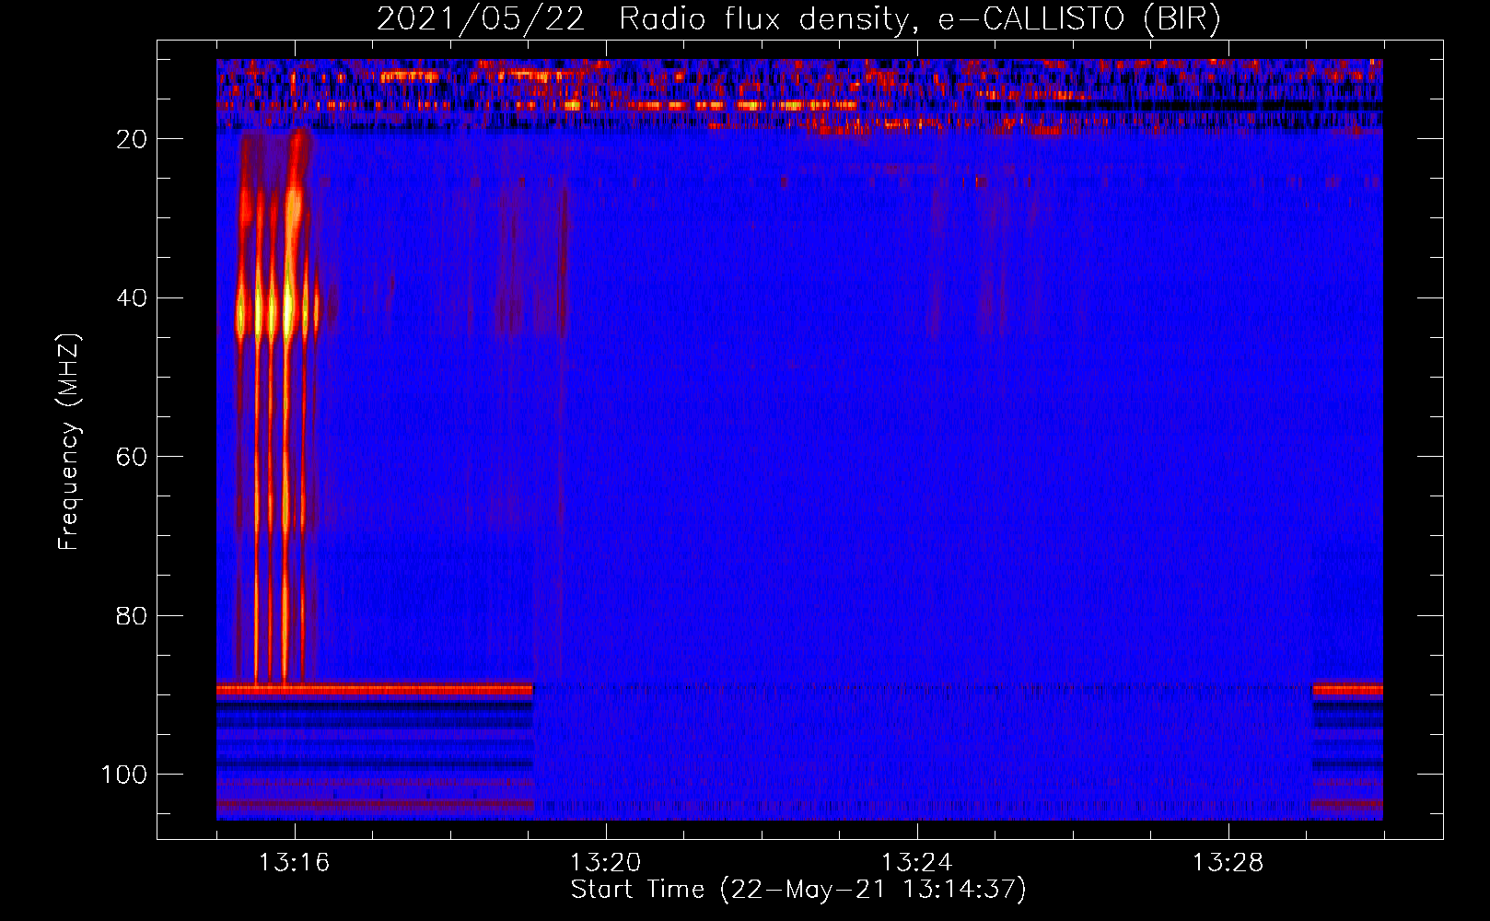Click the 20 frequency tick label

(x=132, y=139)
